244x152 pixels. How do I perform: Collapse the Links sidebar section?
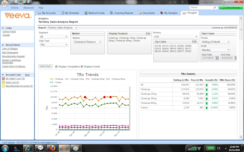pyautogui.click(x=3, y=28)
